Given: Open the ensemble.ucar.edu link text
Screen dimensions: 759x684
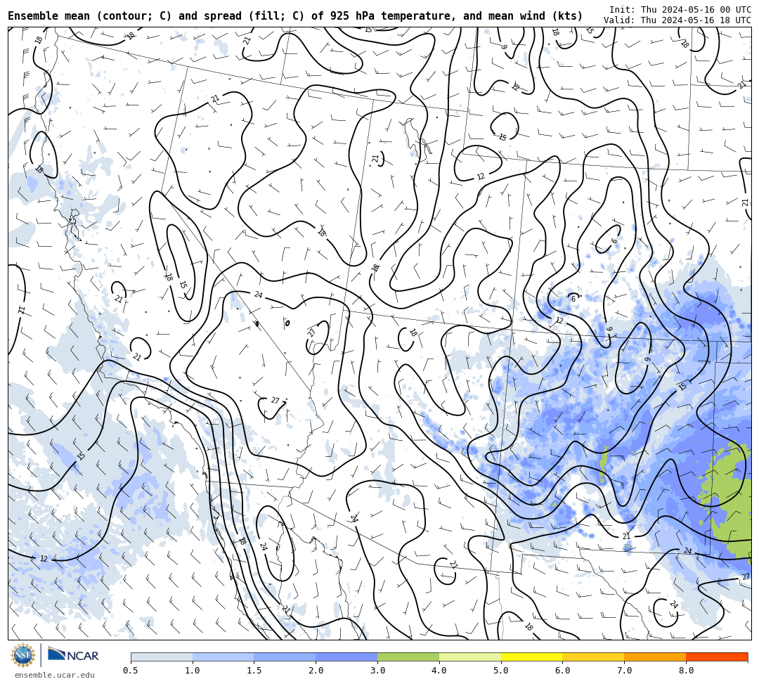Looking at the screenshot, I should [x=55, y=675].
